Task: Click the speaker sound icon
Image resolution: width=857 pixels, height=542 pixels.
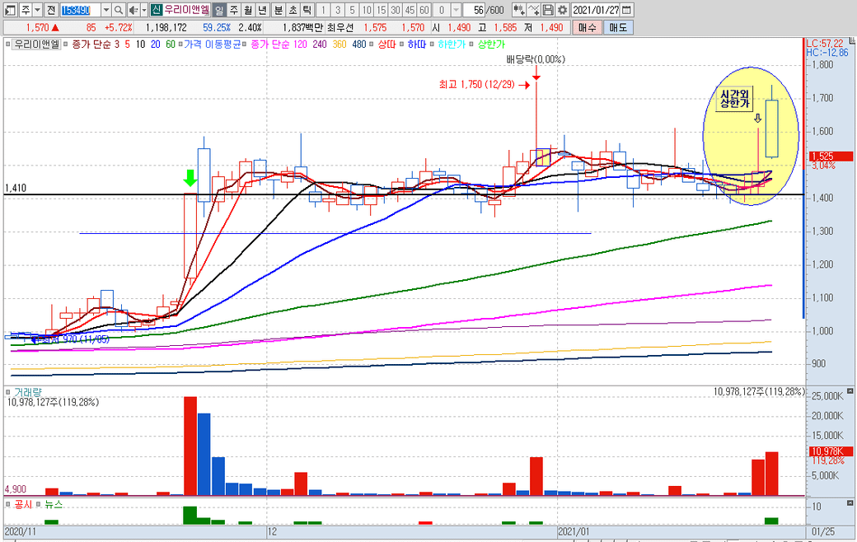Action: (132, 10)
